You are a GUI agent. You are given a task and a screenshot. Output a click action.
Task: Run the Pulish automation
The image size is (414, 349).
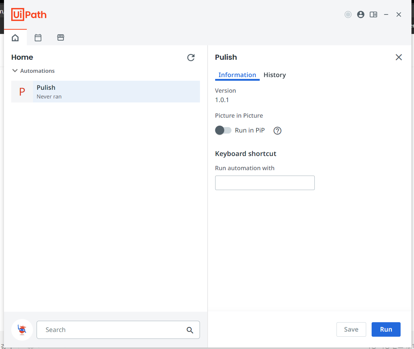pos(386,329)
